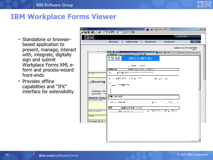Click the English (United States) language bar indicator

[x=154, y=30]
